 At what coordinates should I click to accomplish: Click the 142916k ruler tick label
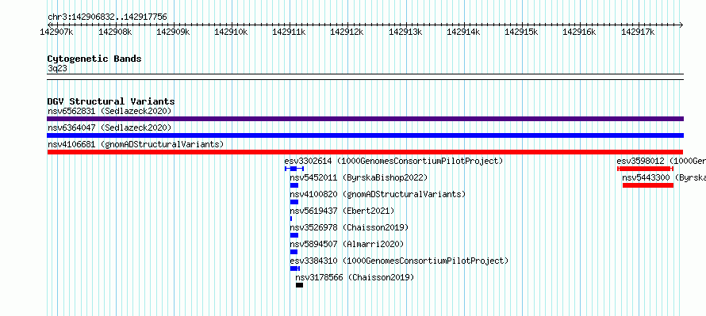580,32
